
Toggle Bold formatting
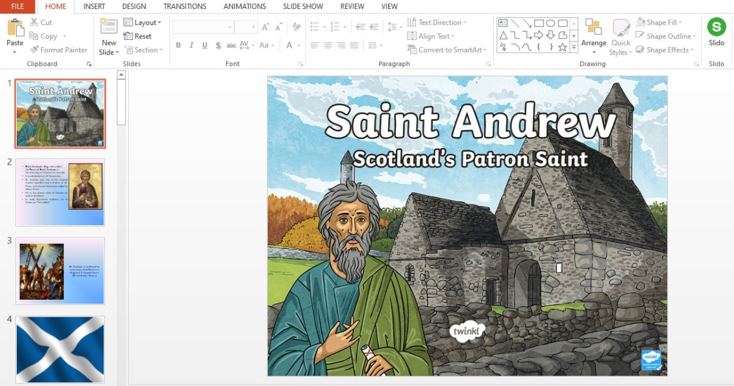(x=178, y=46)
